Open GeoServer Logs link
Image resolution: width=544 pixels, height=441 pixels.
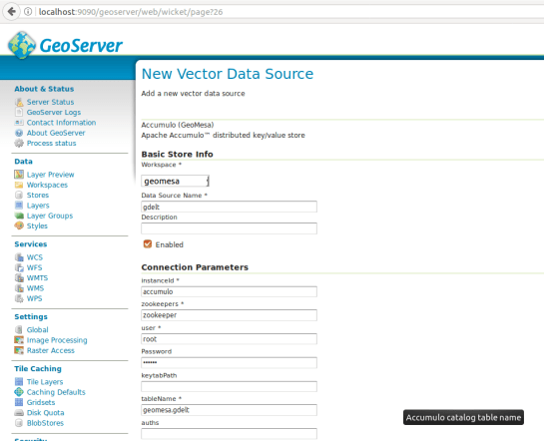tap(54, 113)
